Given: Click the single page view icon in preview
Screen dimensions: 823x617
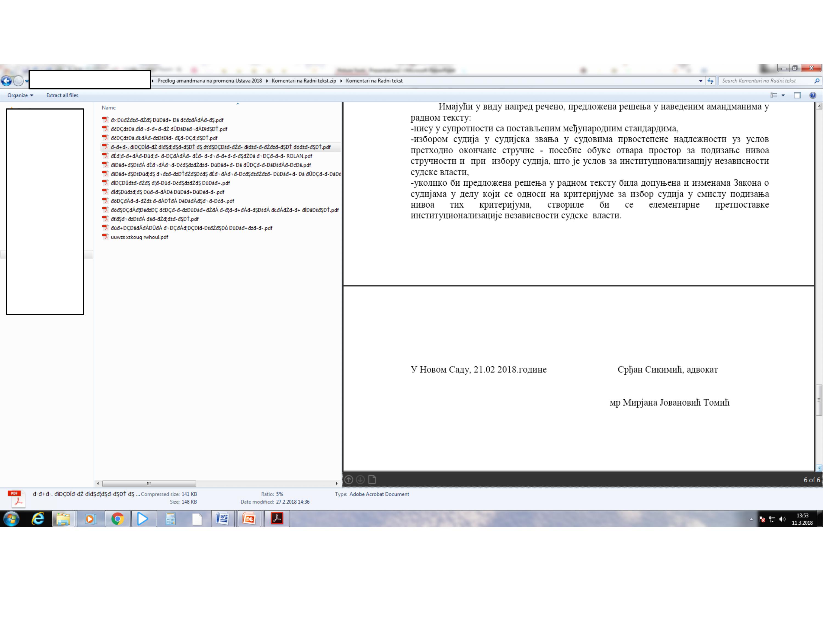Looking at the screenshot, I should pyautogui.click(x=372, y=479).
